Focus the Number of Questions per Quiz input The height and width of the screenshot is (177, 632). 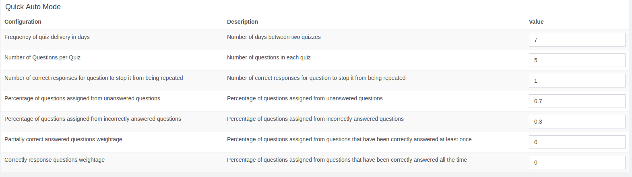point(576,60)
